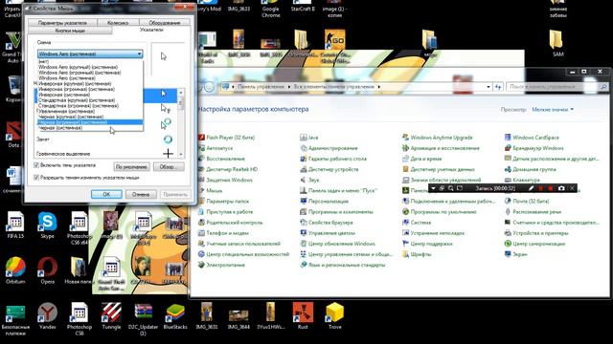Open Дата и время item

click(x=422, y=159)
